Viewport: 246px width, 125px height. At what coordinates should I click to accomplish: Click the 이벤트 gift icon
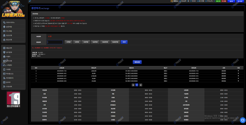[4, 57]
